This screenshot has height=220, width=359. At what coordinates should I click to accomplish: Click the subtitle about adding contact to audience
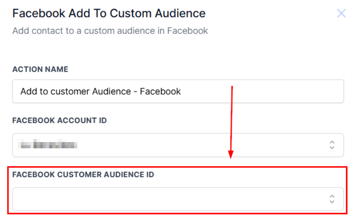(x=110, y=31)
